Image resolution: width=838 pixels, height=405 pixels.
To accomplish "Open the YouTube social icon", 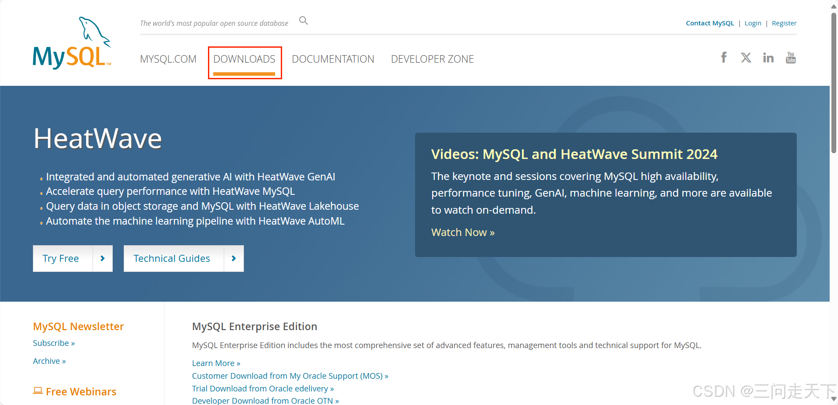I will tap(791, 58).
